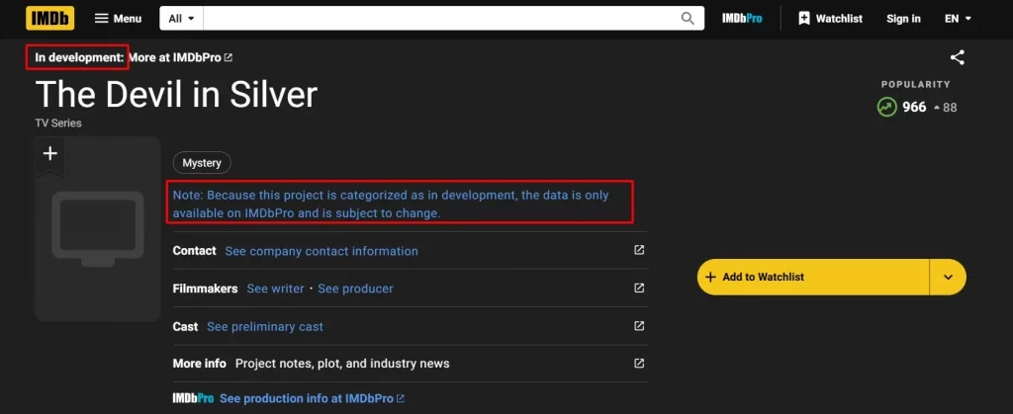Image resolution: width=1013 pixels, height=414 pixels.
Task: Select the Cast row label
Action: (x=185, y=327)
